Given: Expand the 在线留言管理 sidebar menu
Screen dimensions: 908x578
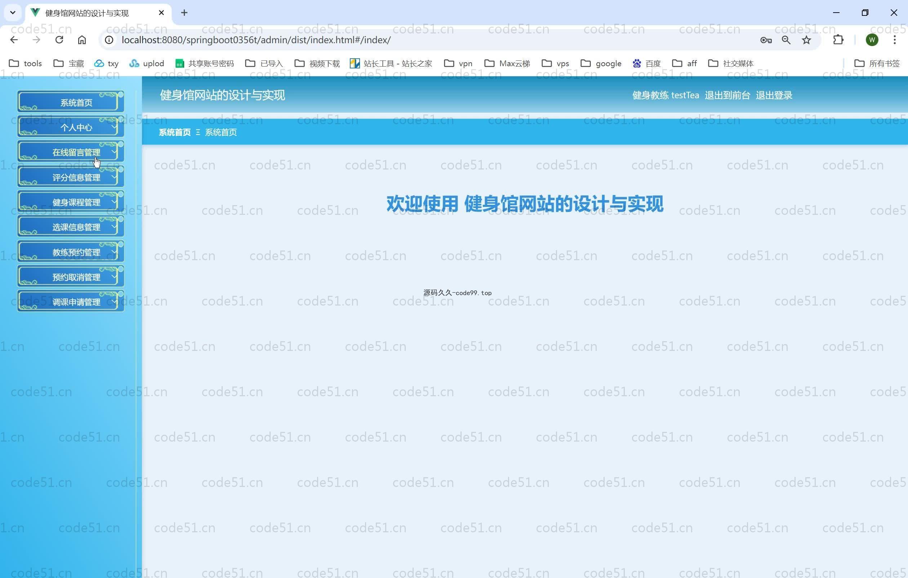Looking at the screenshot, I should point(71,152).
